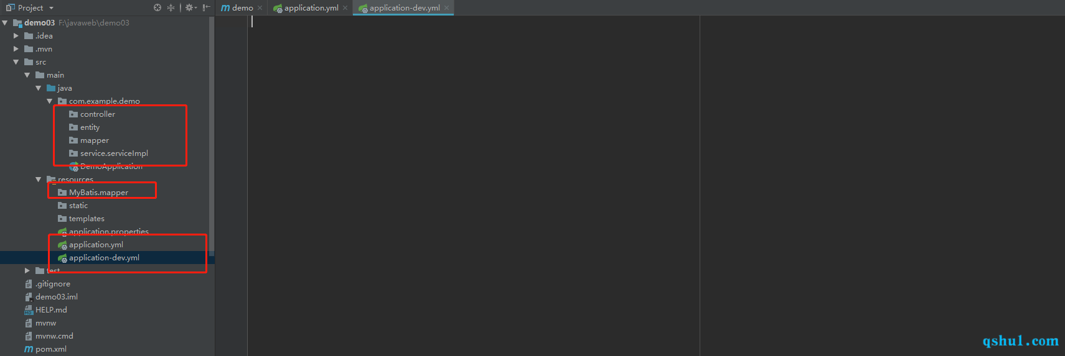Click the folder icon beside entity
Screen dimensions: 1065x356
click(73, 127)
